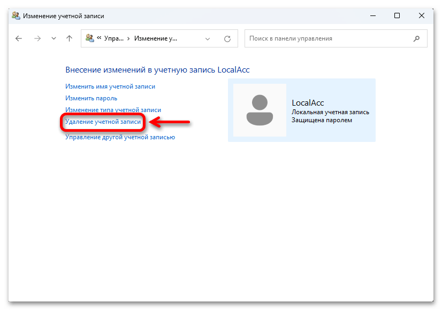Close the Изменение учетной записи window
Screen dimensions: 442x310
click(422, 15)
